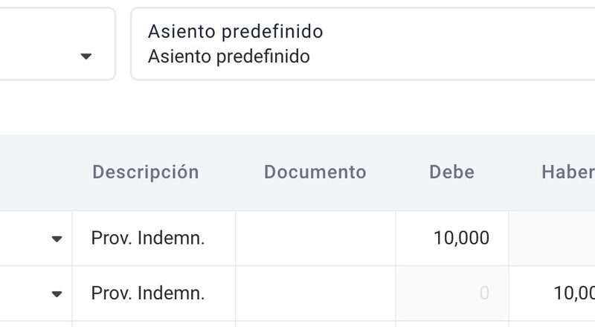Click the Haber column header

[x=567, y=172]
